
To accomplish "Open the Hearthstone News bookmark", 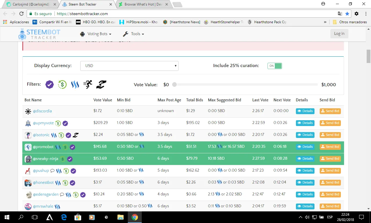I will click(x=181, y=22).
